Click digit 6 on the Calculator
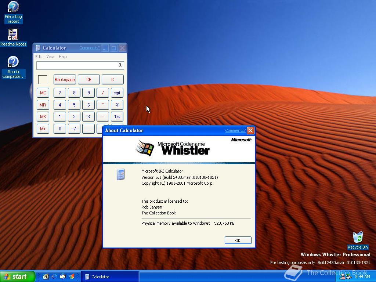376x282 pixels. click(88, 105)
